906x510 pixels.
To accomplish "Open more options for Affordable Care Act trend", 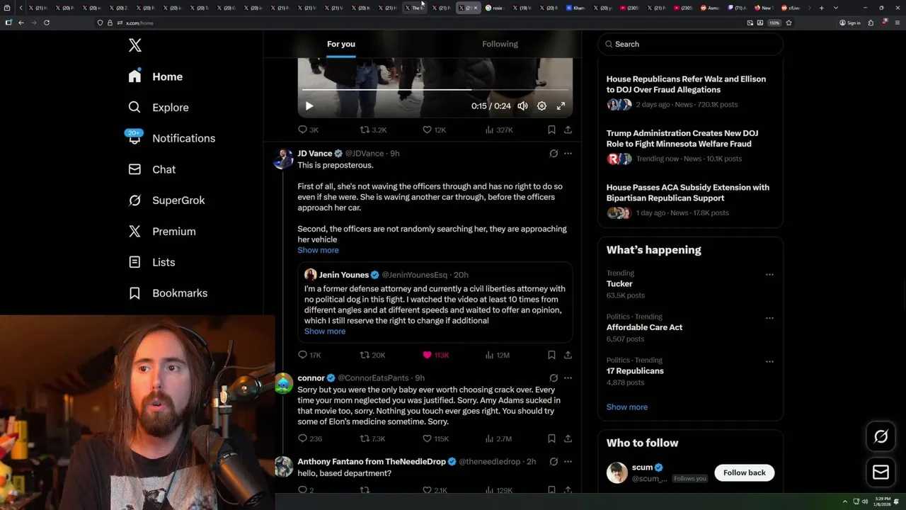I will click(769, 318).
